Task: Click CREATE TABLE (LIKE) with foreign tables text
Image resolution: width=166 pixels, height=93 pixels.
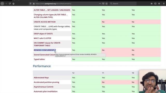Action: pos(52,28)
